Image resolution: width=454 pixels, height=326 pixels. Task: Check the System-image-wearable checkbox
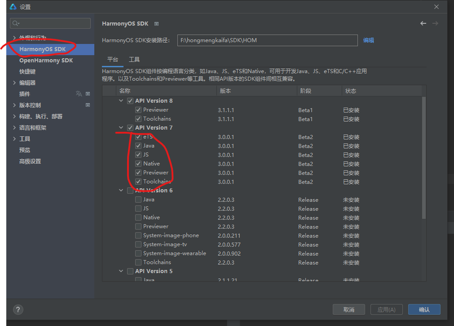tap(138, 253)
